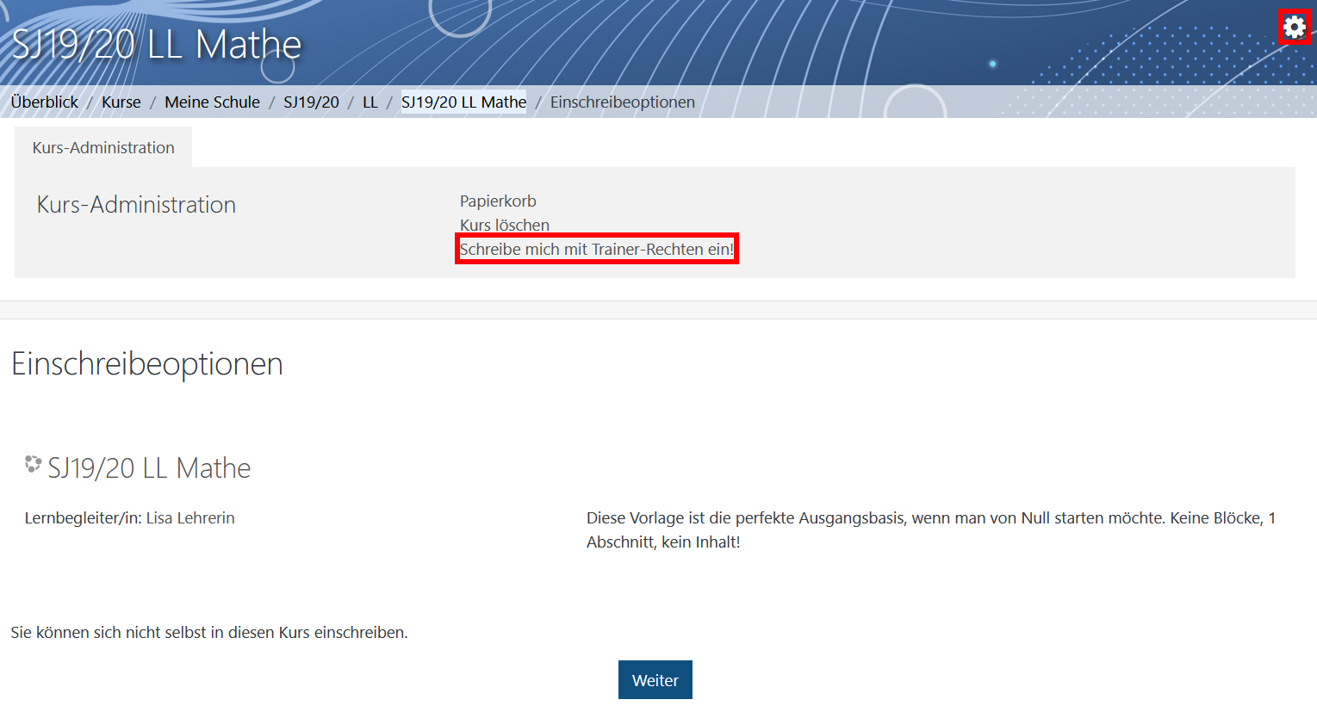
Task: Click Einschreibeoptionen in the breadcrumb
Action: click(x=622, y=102)
